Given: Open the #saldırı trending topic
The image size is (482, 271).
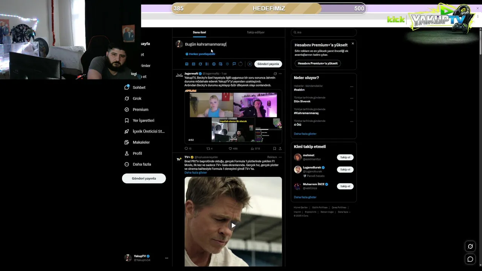Looking at the screenshot, I should tap(299, 90).
